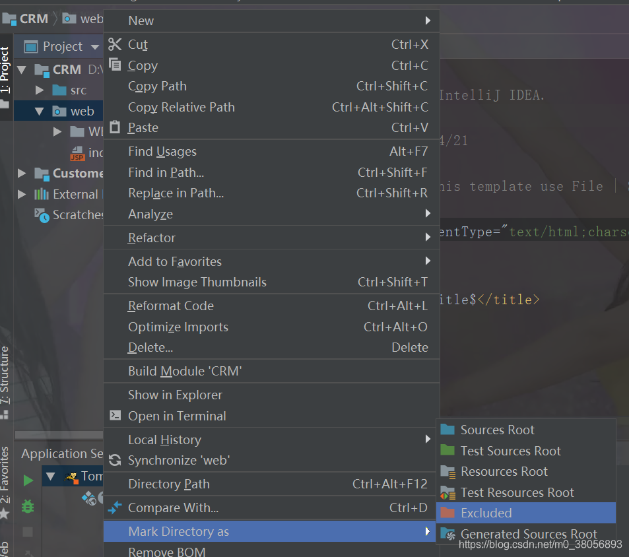629x557 pixels.
Task: Click the Scratches clock icon
Action: [x=42, y=215]
